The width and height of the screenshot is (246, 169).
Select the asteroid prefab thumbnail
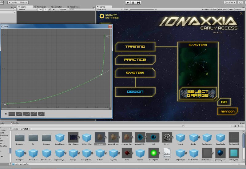tap(100, 137)
